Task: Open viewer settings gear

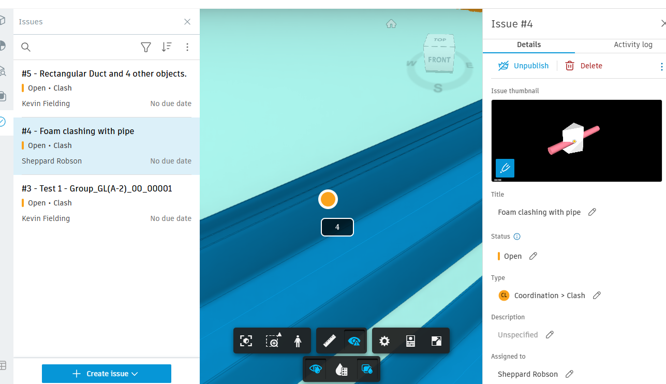Action: pyautogui.click(x=384, y=341)
